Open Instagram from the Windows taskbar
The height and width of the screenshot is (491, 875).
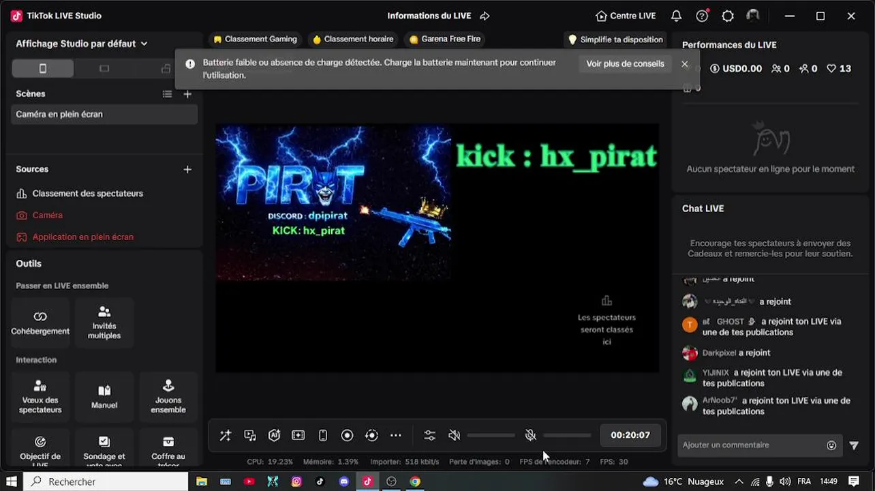point(296,481)
